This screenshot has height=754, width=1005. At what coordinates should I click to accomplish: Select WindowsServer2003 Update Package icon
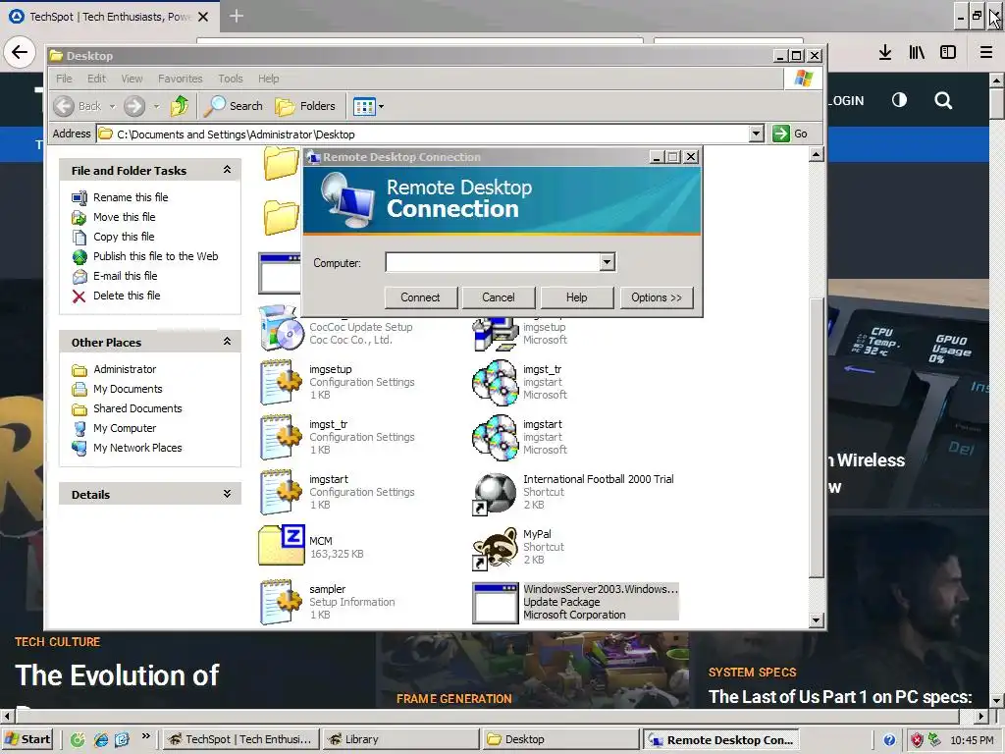[495, 603]
